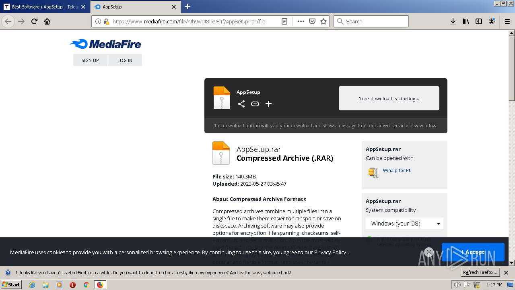Image resolution: width=515 pixels, height=290 pixels.
Task: Launch Chrome from the taskbar
Action: coord(86,285)
